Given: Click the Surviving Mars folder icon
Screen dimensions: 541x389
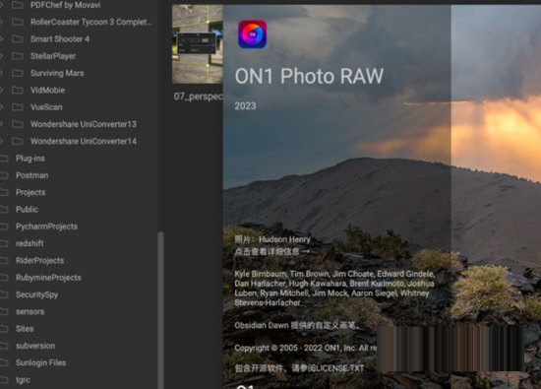Looking at the screenshot, I should coord(18,73).
